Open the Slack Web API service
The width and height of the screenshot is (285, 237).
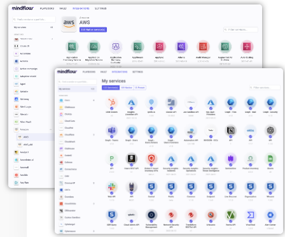[x=111, y=187]
